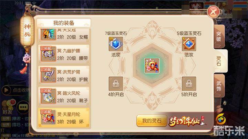Switch to the 突破 tab
This screenshot has height=139, width=248.
tap(219, 37)
